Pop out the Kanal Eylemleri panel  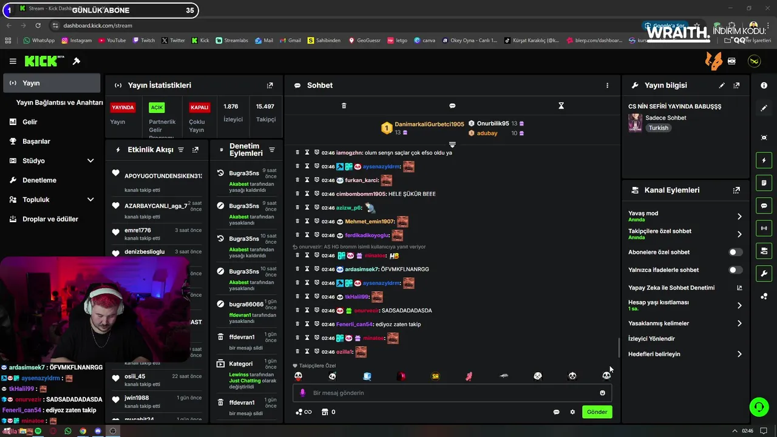(x=736, y=190)
